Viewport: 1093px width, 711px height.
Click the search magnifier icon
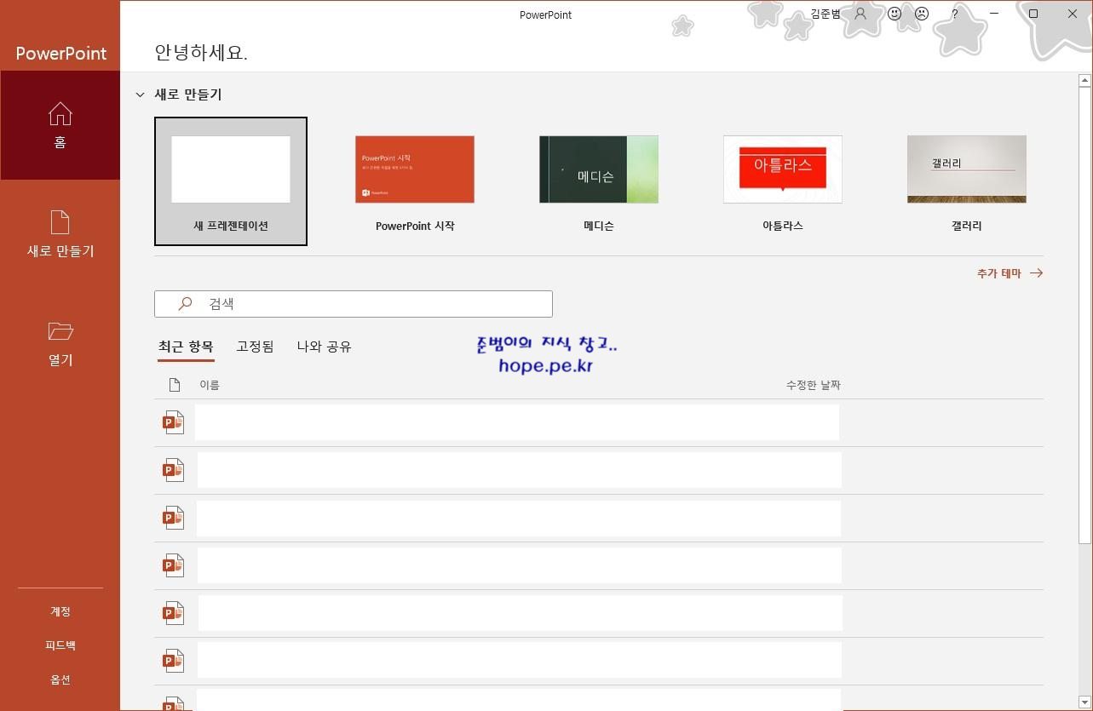[185, 303]
